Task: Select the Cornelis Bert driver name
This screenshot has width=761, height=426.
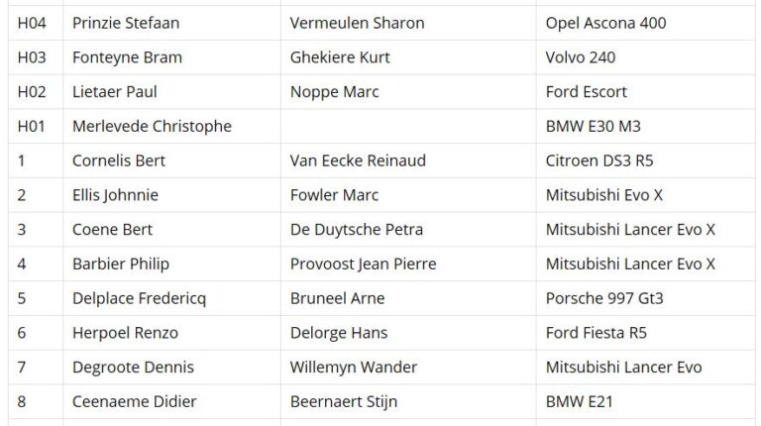Action: click(119, 160)
